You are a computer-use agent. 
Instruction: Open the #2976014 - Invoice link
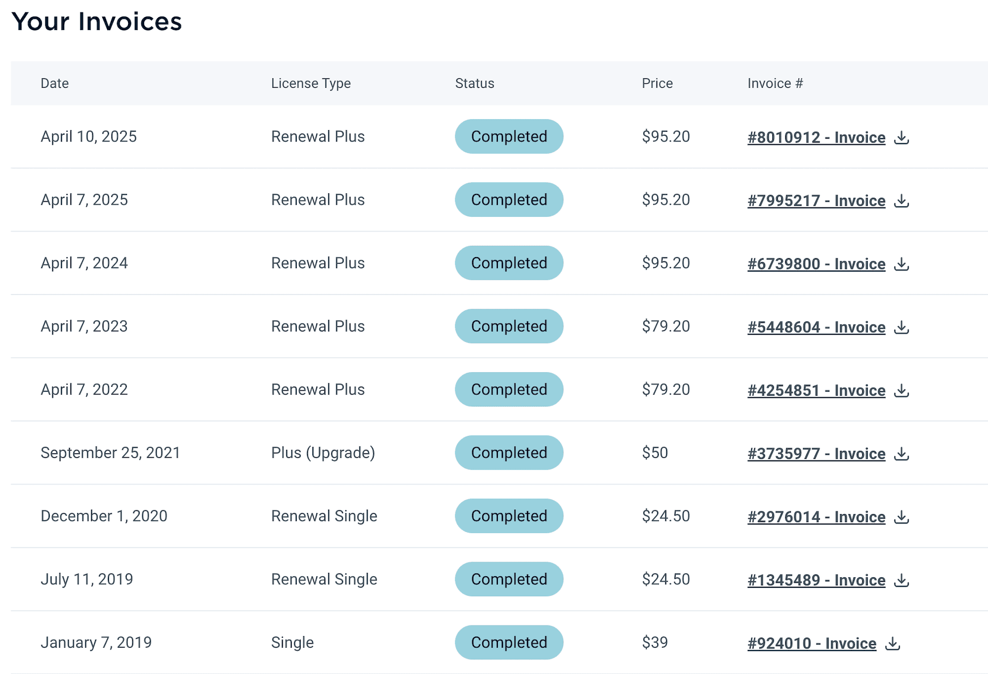point(816,518)
